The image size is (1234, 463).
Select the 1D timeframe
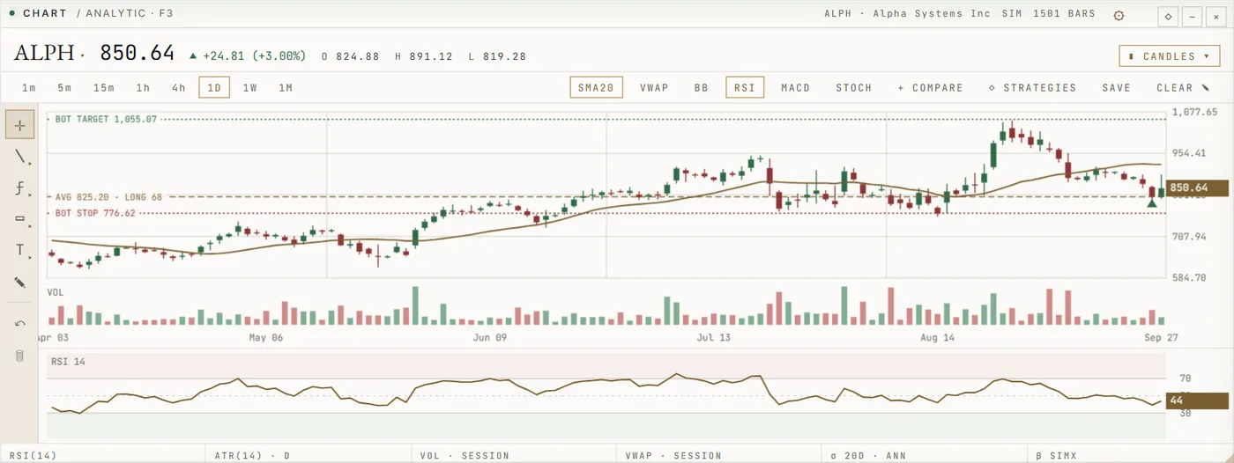click(214, 88)
